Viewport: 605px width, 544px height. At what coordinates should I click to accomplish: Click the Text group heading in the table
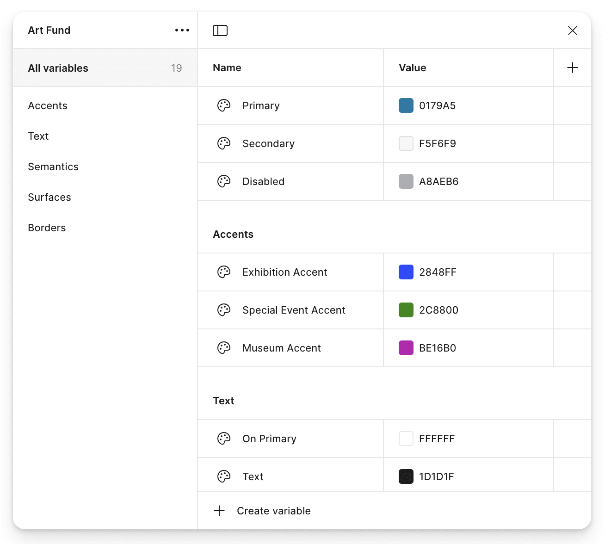point(223,401)
